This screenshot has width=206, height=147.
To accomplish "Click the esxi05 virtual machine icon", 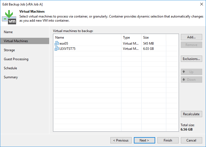I will point(57,43).
